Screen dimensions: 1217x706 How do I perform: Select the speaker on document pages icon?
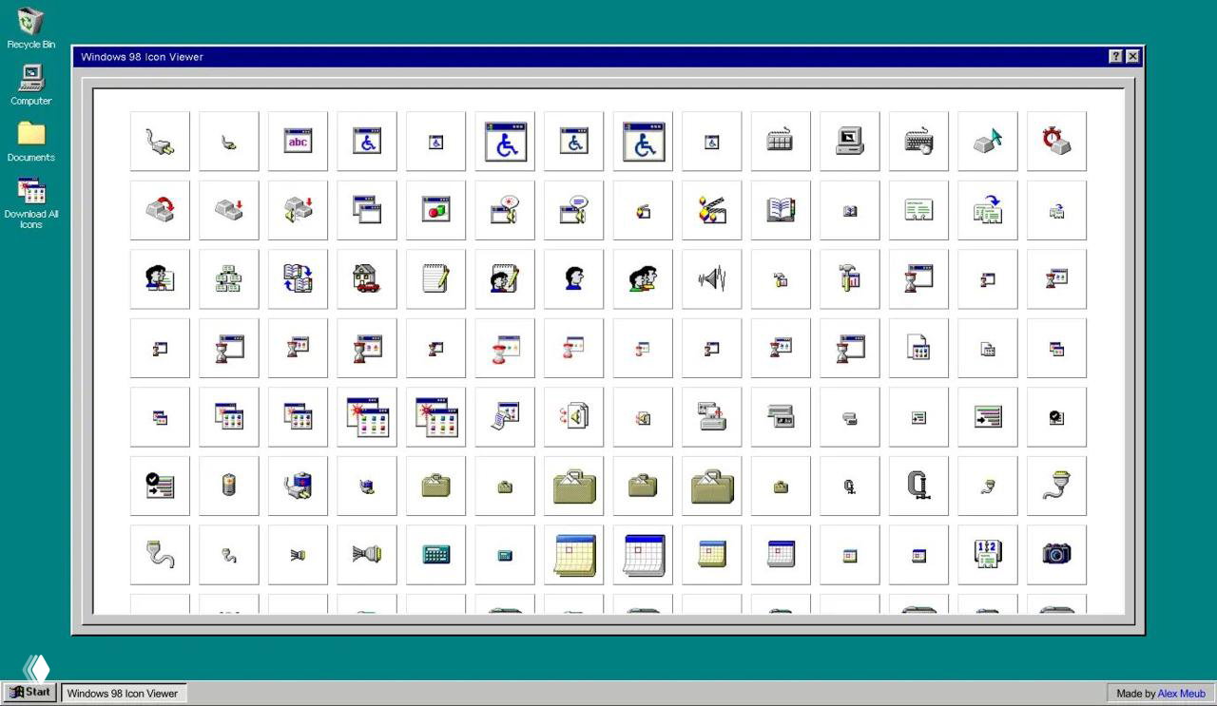pyautogui.click(x=573, y=417)
